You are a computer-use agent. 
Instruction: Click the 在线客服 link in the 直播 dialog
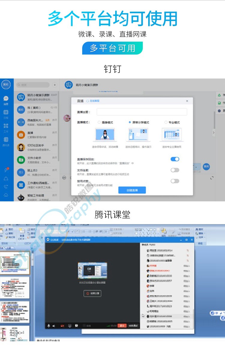93,101
